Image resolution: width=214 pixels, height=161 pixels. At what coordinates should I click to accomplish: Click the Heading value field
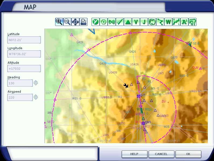click(20, 83)
